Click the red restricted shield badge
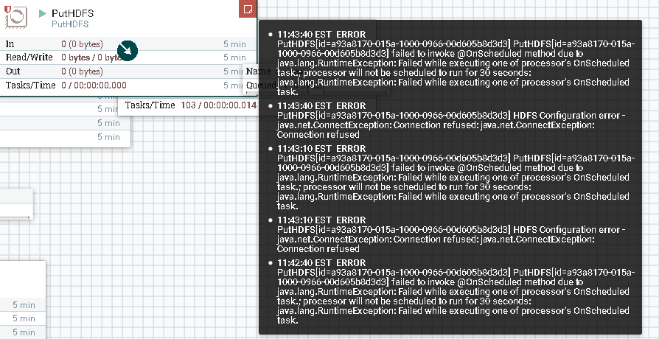 pyautogui.click(x=7, y=8)
